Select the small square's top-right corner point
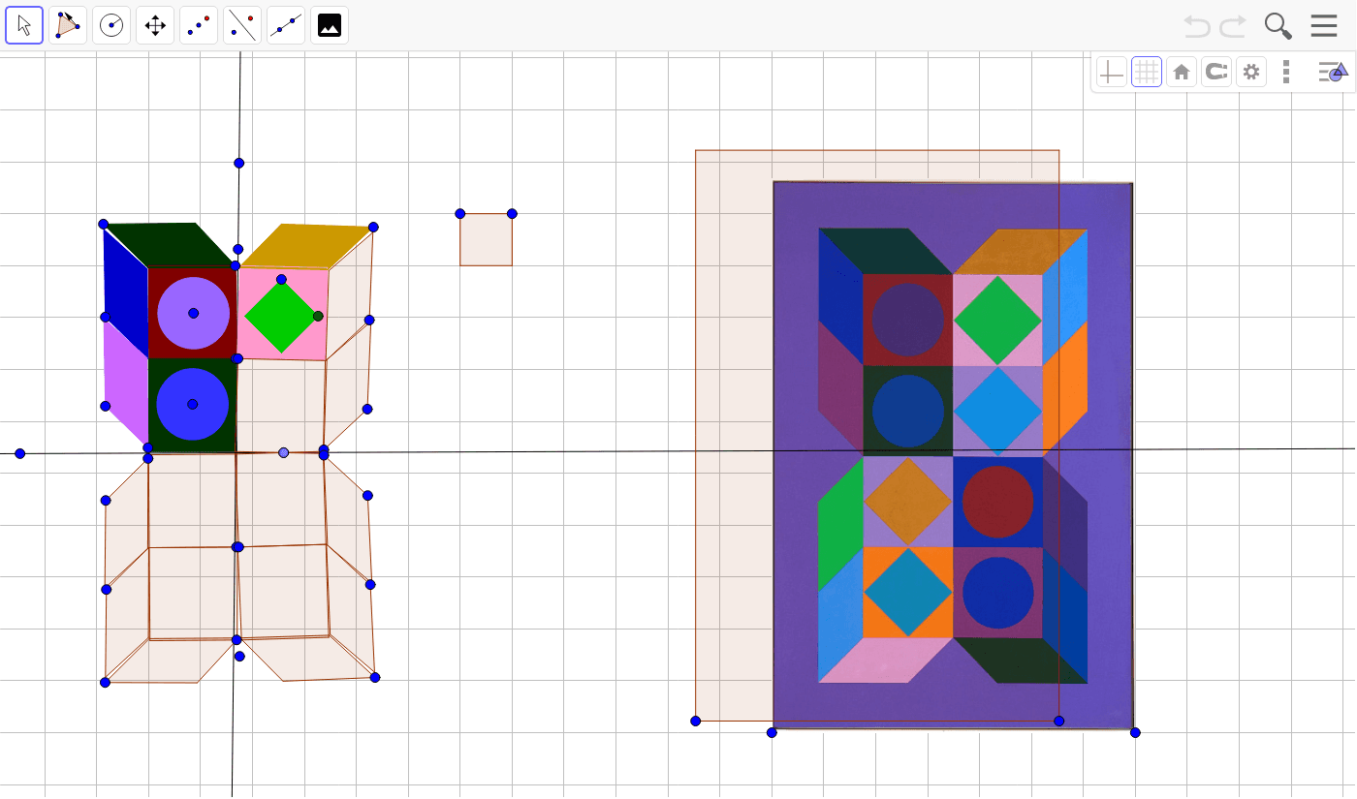1357x799 pixels. point(512,213)
